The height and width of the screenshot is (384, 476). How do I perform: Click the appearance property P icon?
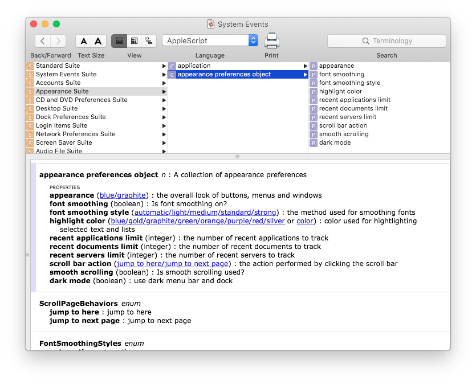point(314,66)
